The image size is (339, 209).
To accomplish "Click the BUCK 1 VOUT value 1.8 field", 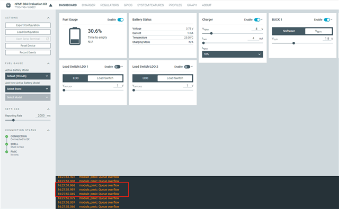I will (327, 39).
